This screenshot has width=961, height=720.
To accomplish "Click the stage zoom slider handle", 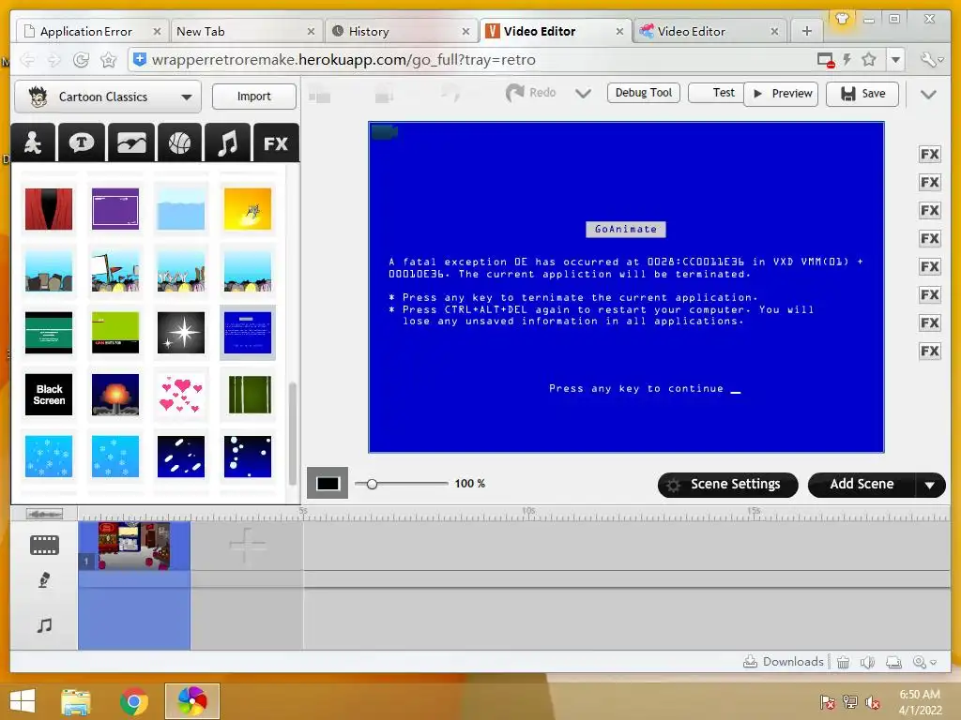I will tap(372, 484).
